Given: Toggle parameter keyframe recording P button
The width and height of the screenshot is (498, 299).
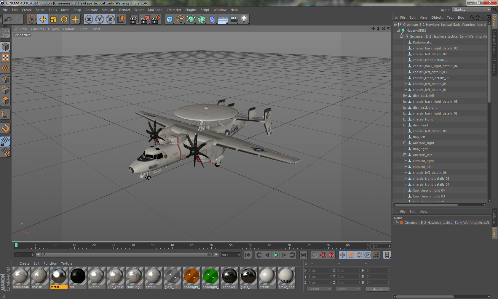Looking at the screenshot, I should (x=368, y=255).
